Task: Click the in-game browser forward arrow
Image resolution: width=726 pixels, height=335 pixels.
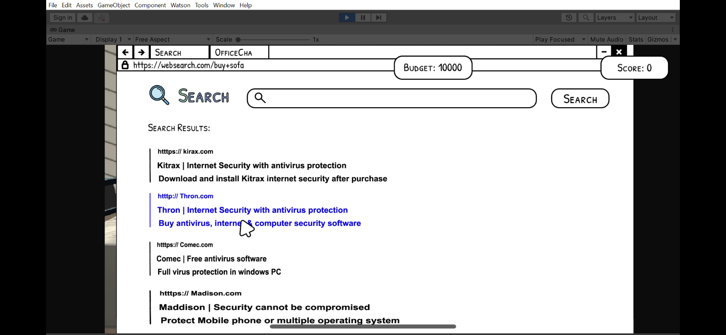Action: click(x=141, y=52)
